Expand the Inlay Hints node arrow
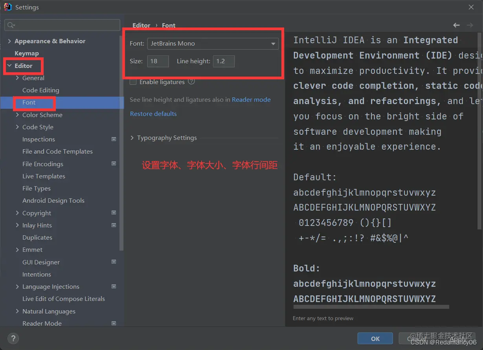Screen dimensions: 483x350 click(x=17, y=225)
